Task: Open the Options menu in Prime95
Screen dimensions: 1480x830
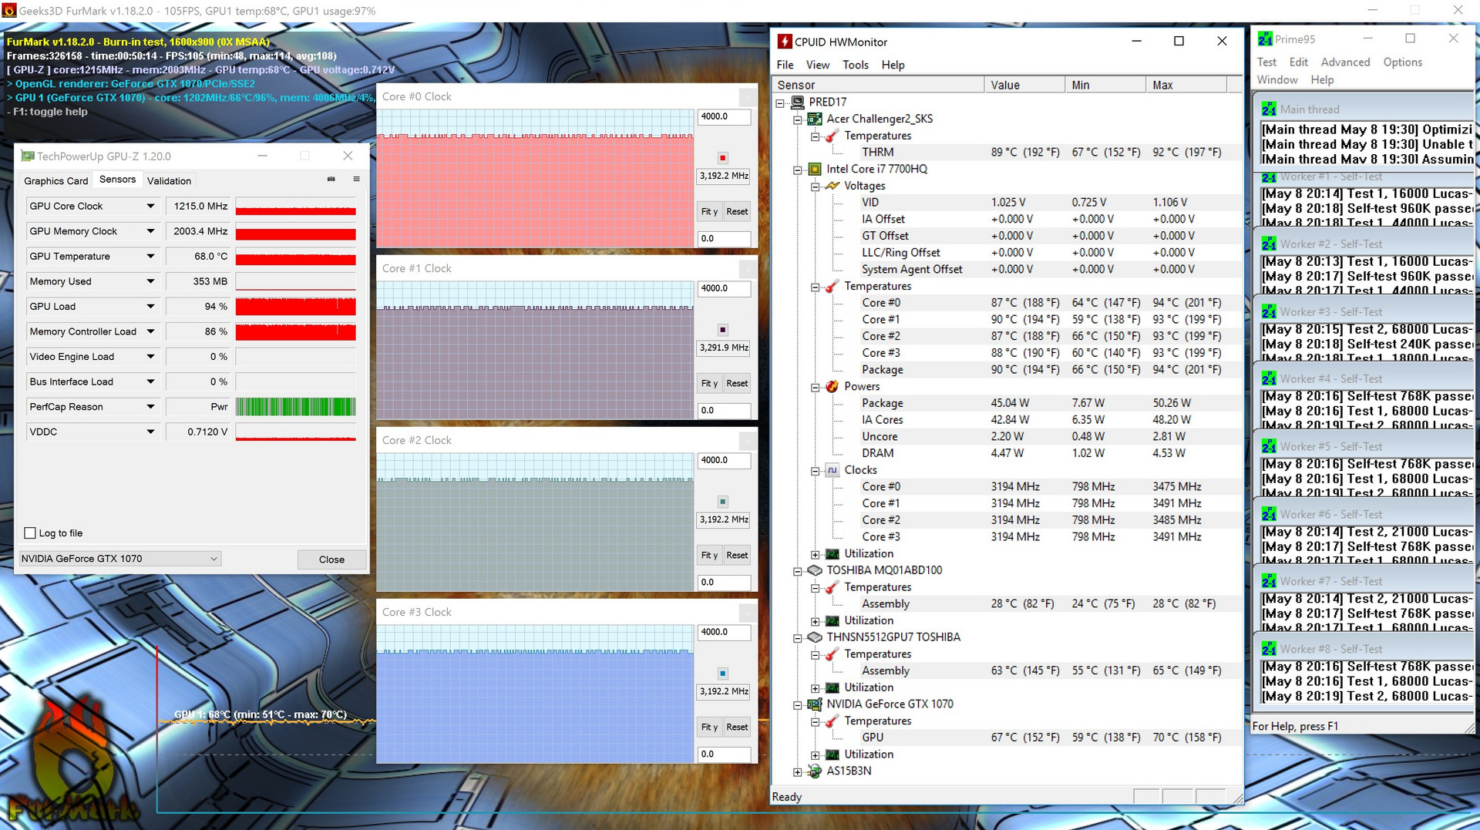Action: 1402,62
